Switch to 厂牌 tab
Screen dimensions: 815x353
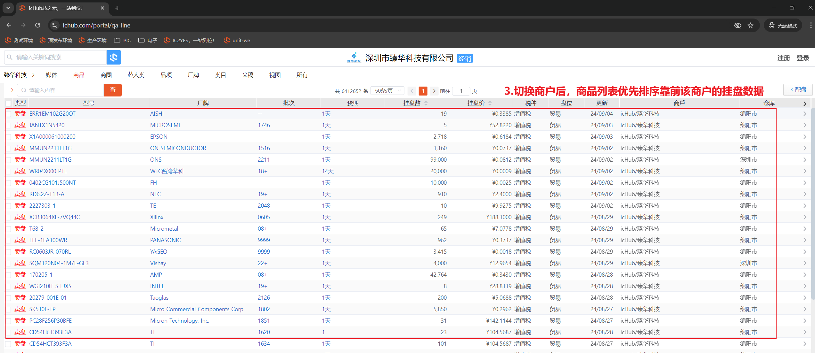[x=193, y=75]
